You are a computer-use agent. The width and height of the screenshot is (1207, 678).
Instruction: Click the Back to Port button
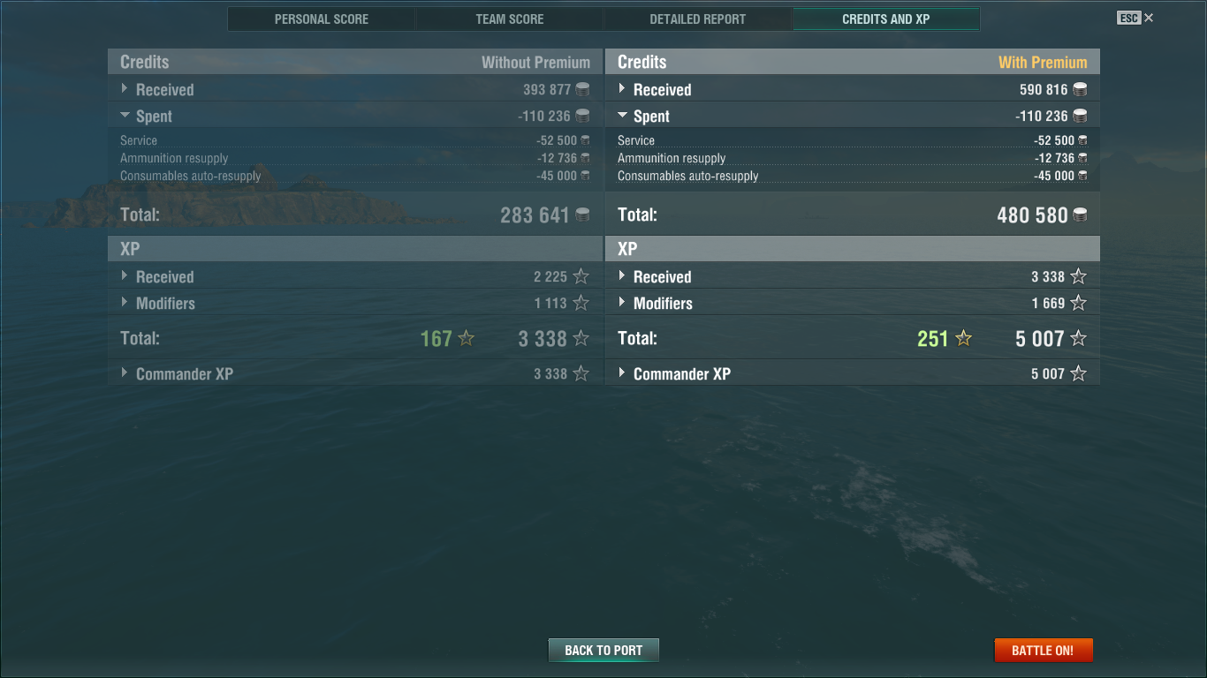pyautogui.click(x=603, y=651)
